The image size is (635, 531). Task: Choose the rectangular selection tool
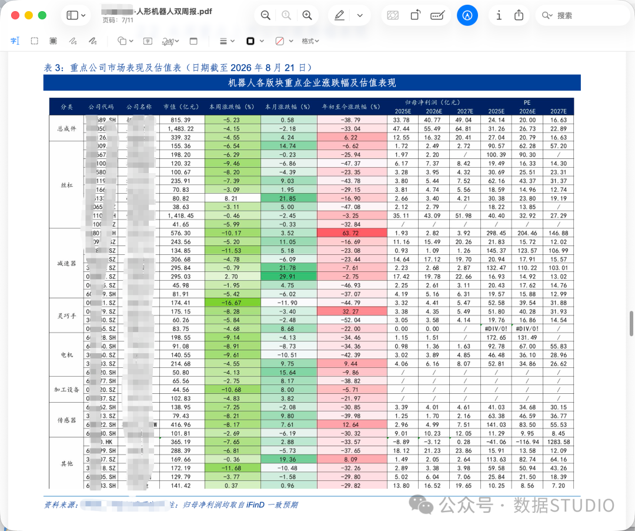[x=35, y=41]
